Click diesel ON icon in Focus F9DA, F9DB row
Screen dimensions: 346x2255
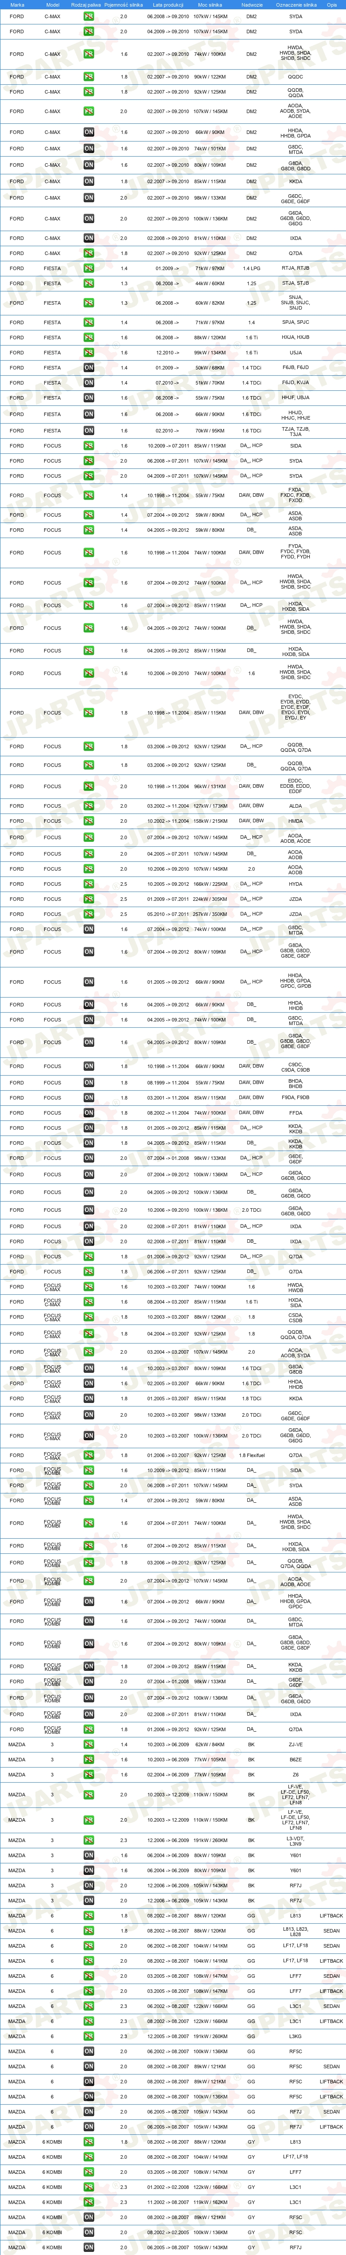(x=88, y=1098)
